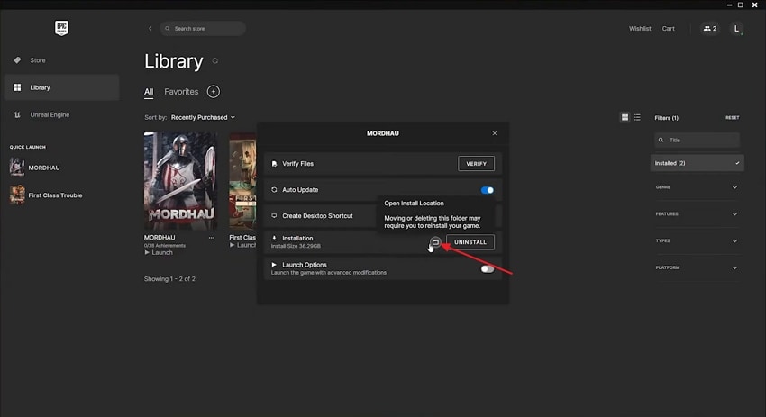766x417 pixels.
Task: Click the Launch Options play icon
Action: click(x=274, y=265)
